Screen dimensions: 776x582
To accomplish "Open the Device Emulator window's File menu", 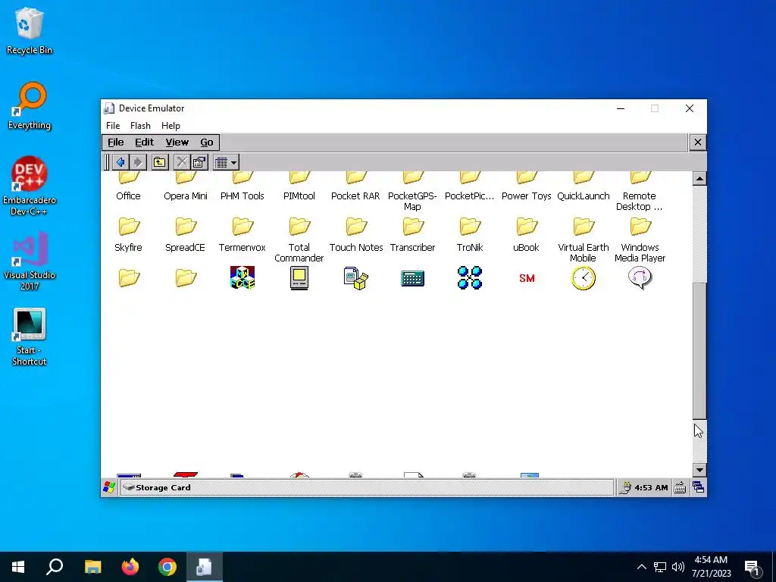I will [x=113, y=126].
